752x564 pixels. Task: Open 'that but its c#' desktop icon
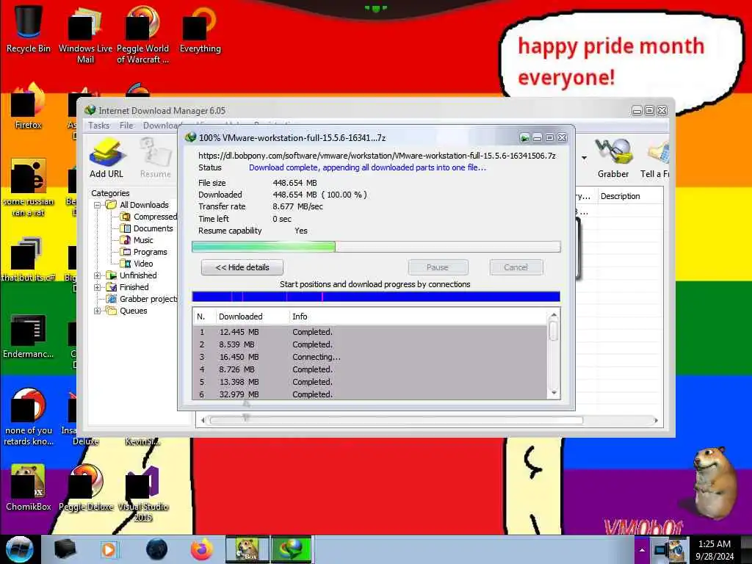(x=29, y=259)
